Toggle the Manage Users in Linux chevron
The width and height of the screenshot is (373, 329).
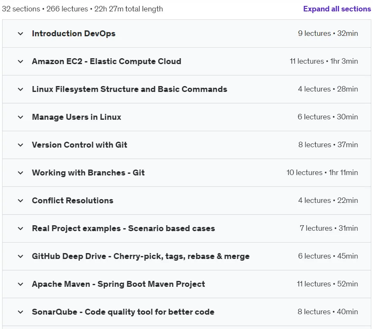20,117
